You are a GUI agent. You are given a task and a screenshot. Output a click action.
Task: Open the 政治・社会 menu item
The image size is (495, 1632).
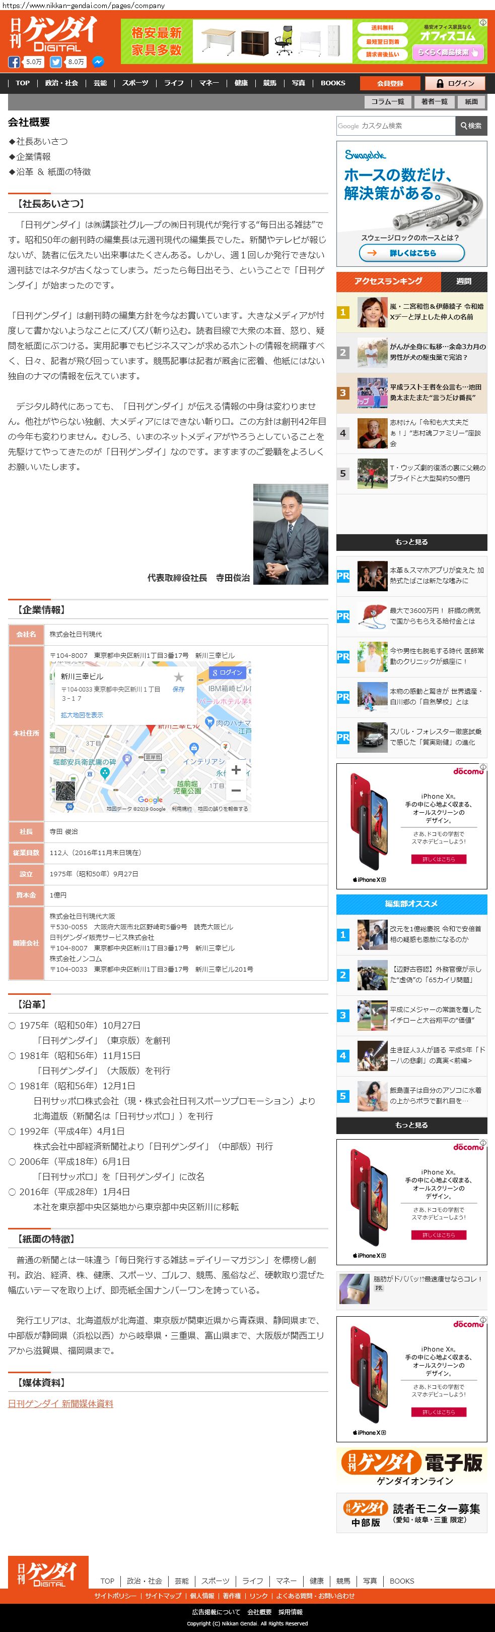point(61,83)
